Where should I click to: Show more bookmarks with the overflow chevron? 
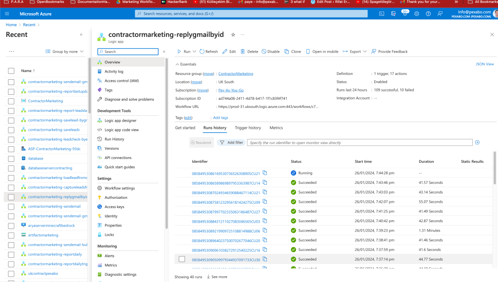[x=456, y=2]
